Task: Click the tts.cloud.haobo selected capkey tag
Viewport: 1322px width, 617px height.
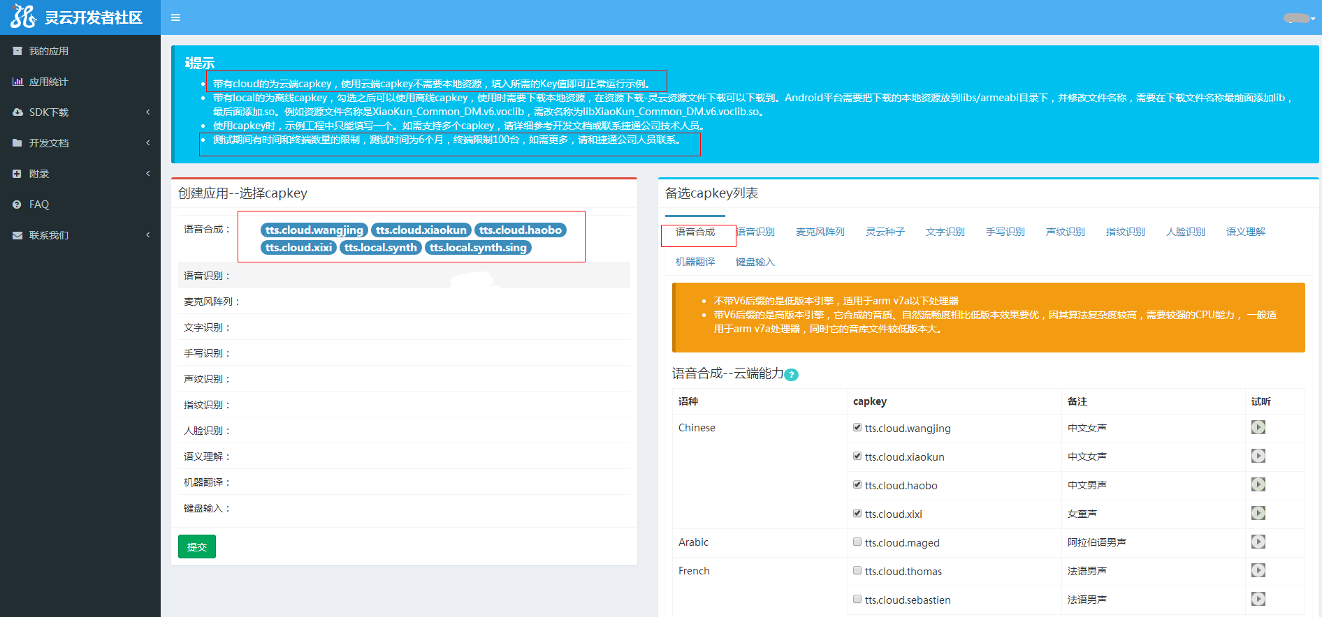Action: point(521,230)
